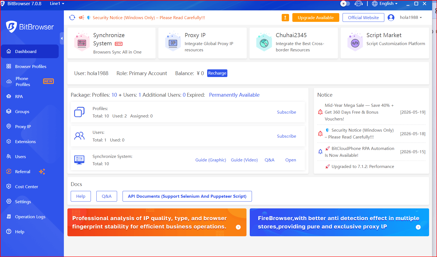The width and height of the screenshot is (437, 257).
Task: Click Subscribe in the Profiles row
Action: coord(287,112)
